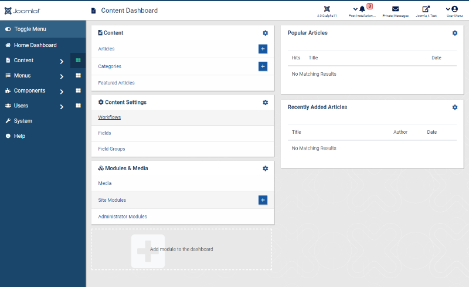Expand the Menus sidebar submenu chevron
This screenshot has width=469, height=287.
[x=62, y=76]
